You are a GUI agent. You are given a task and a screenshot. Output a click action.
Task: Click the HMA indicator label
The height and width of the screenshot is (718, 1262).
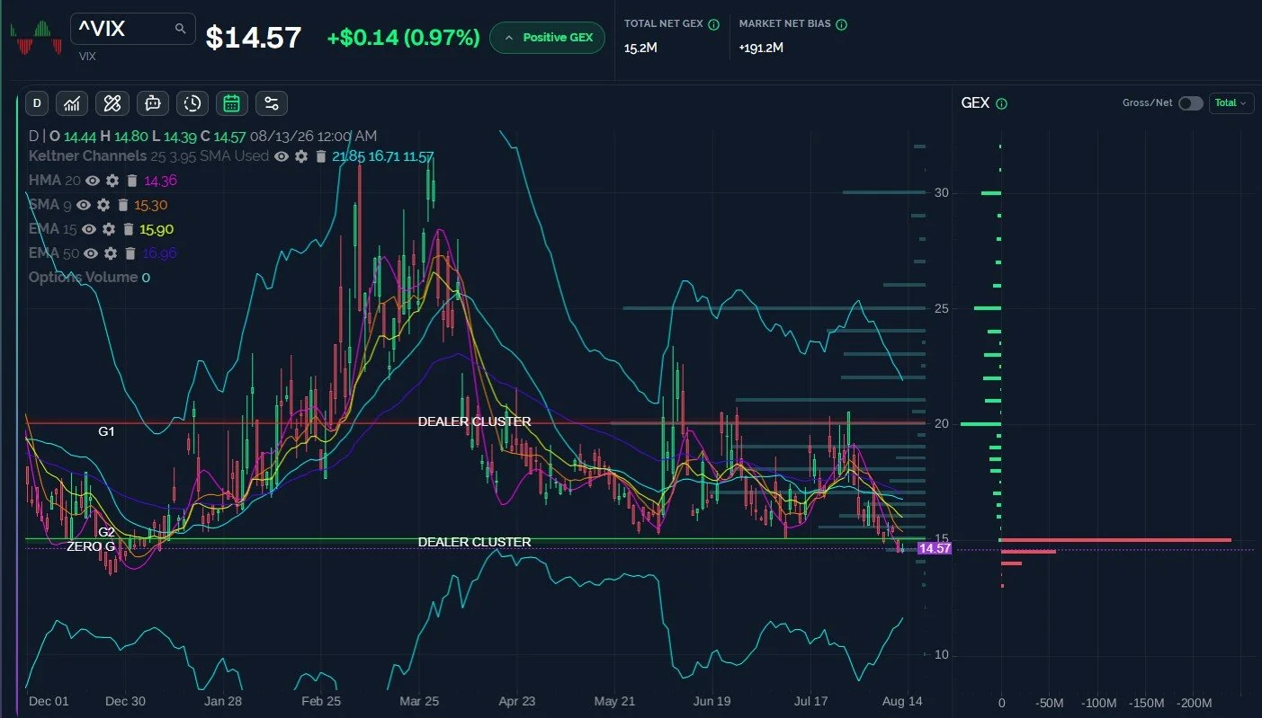[x=45, y=181]
